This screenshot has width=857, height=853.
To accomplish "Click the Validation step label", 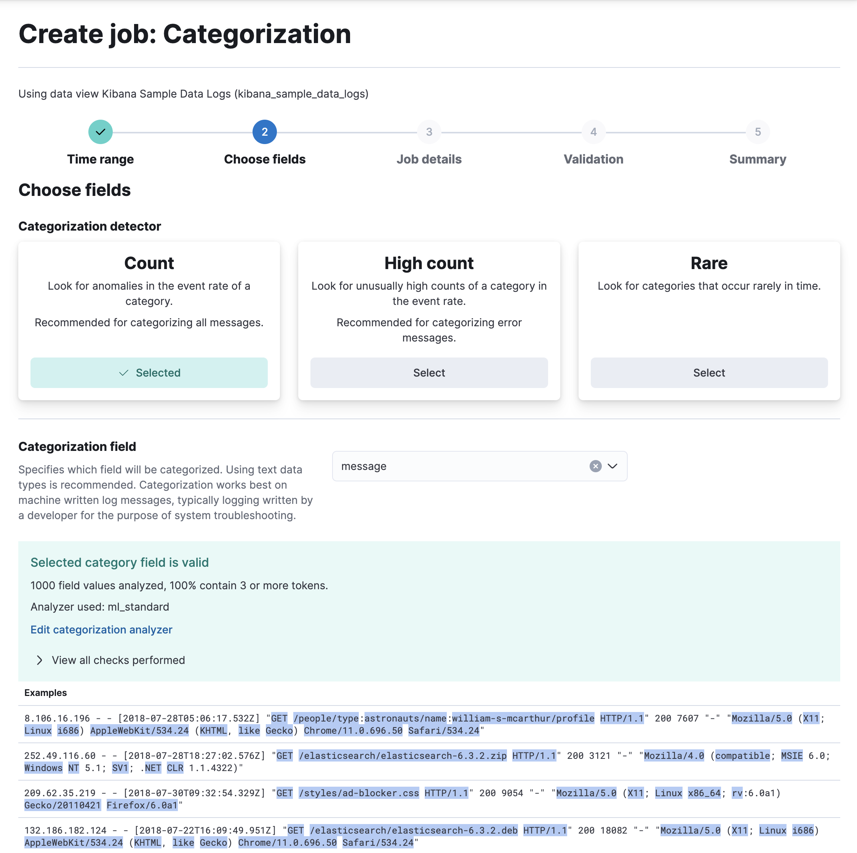I will click(593, 159).
